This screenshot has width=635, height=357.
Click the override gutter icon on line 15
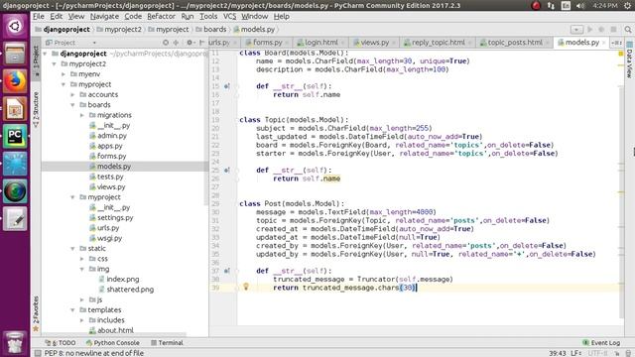pyautogui.click(x=227, y=86)
